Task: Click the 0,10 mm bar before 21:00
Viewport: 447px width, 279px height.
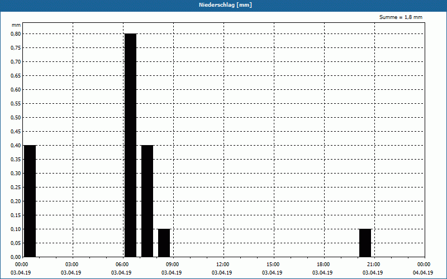Action: pyautogui.click(x=365, y=243)
